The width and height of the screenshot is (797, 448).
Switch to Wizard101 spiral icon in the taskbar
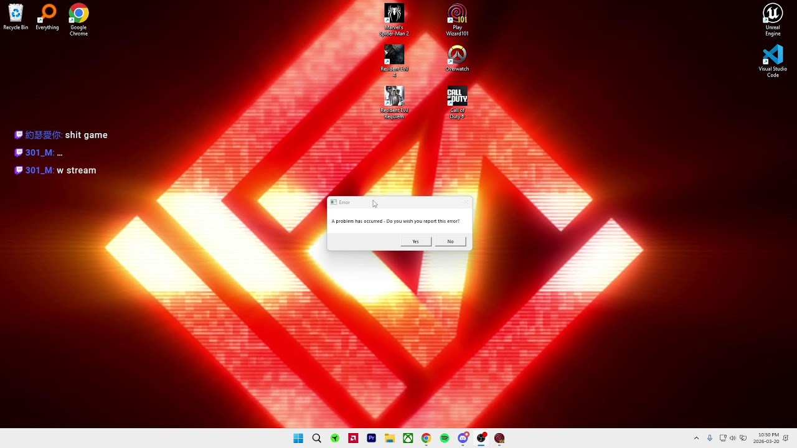(x=499, y=438)
